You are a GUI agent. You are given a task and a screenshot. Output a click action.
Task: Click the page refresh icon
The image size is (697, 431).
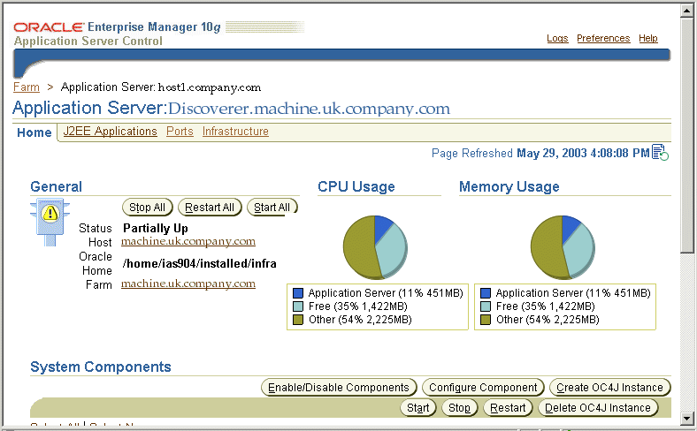coord(660,152)
